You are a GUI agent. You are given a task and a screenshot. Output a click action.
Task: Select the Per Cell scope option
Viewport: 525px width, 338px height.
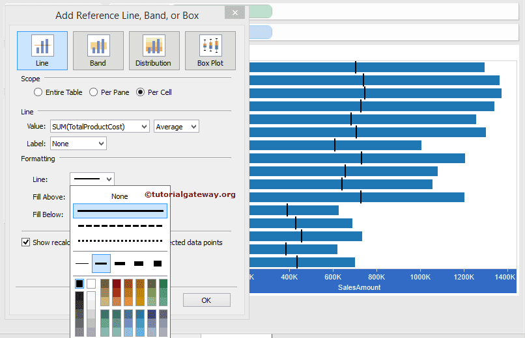140,92
